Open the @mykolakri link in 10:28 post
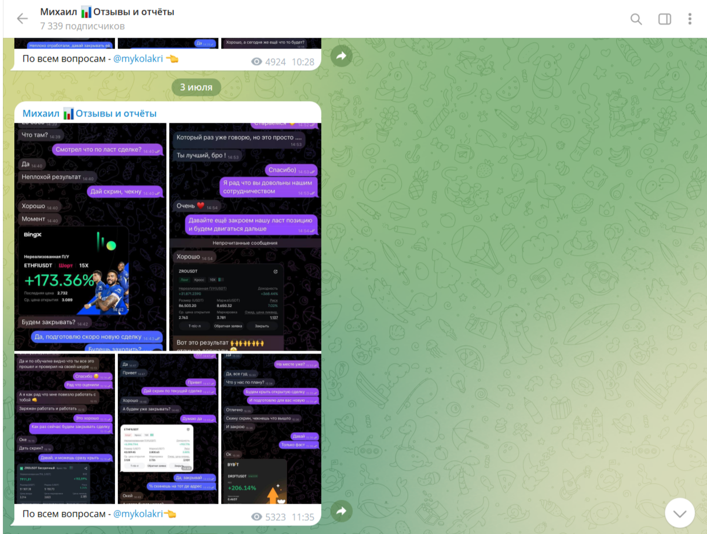The image size is (707, 534). pyautogui.click(x=138, y=58)
